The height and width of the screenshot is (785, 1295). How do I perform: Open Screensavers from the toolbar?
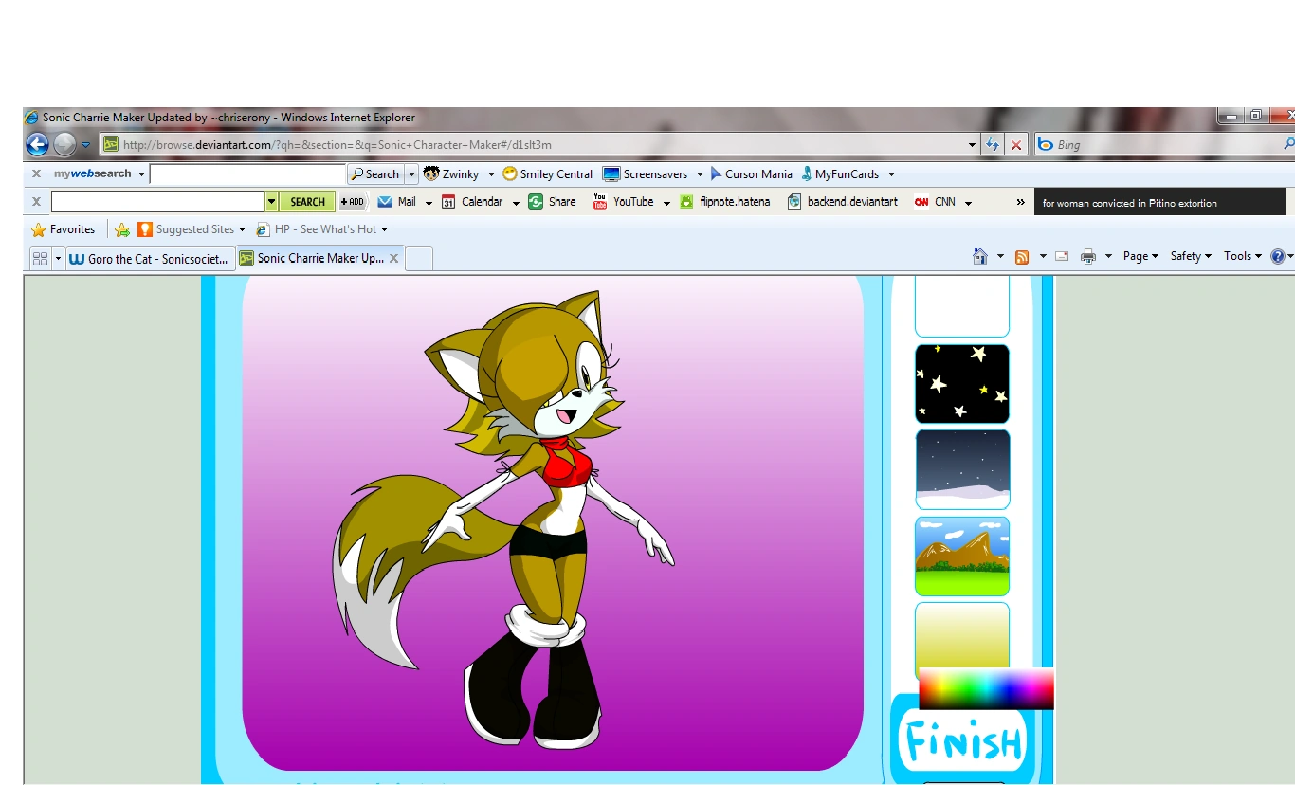click(x=646, y=174)
